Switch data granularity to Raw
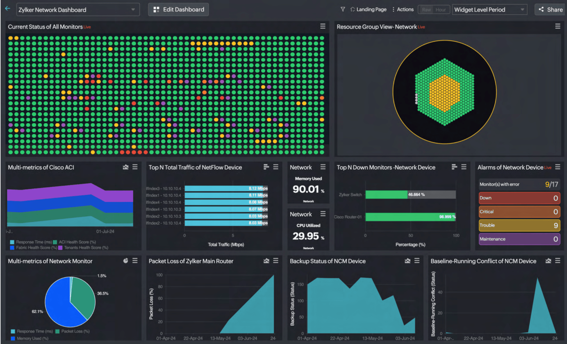 click(426, 10)
